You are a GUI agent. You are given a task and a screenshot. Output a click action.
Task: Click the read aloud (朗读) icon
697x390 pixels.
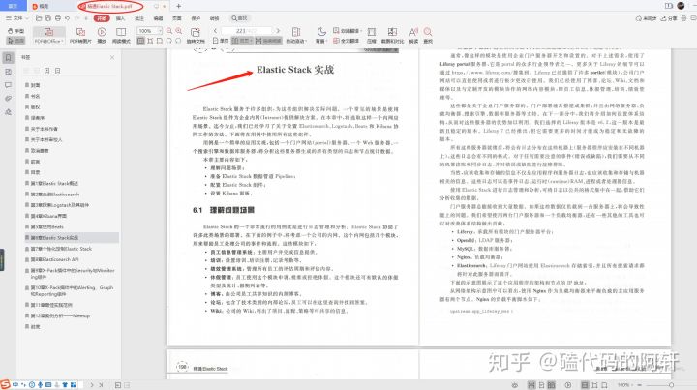click(x=413, y=35)
